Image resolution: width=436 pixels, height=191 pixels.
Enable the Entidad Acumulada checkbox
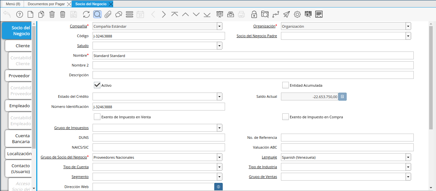[285, 85]
